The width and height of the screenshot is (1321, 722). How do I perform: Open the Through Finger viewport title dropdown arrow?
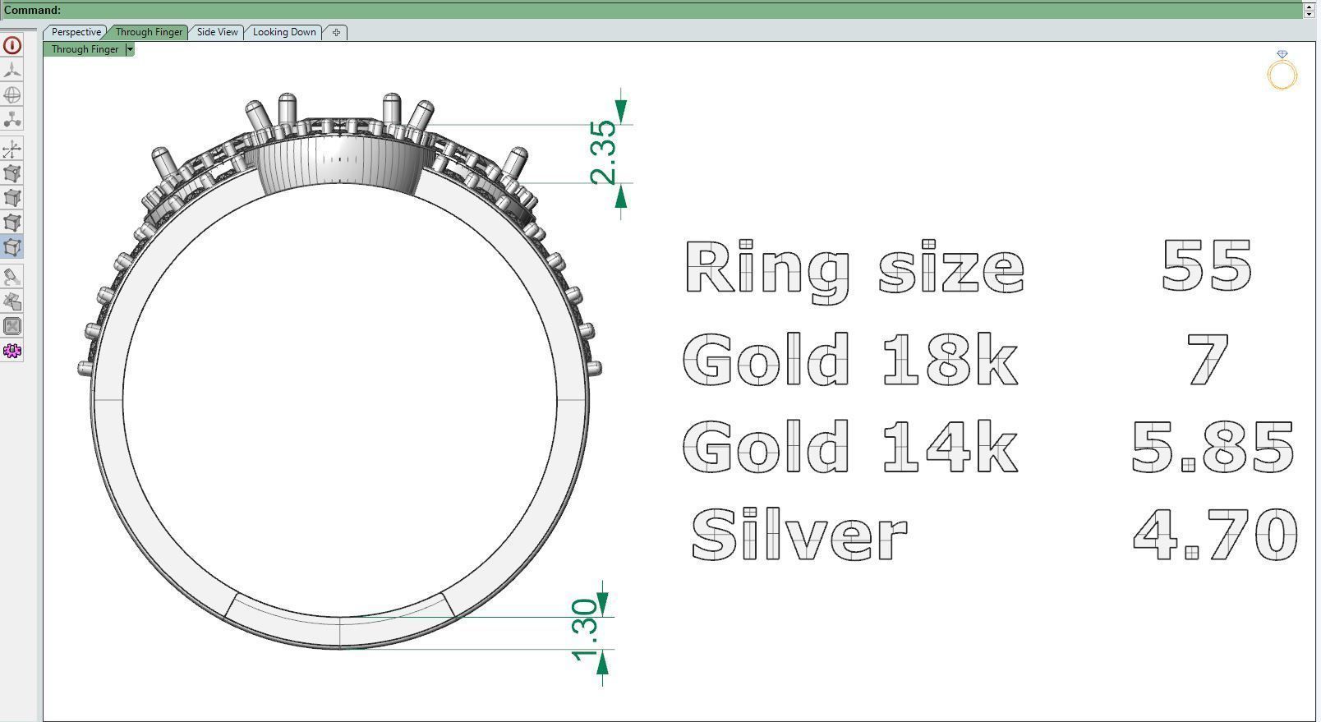(x=130, y=49)
